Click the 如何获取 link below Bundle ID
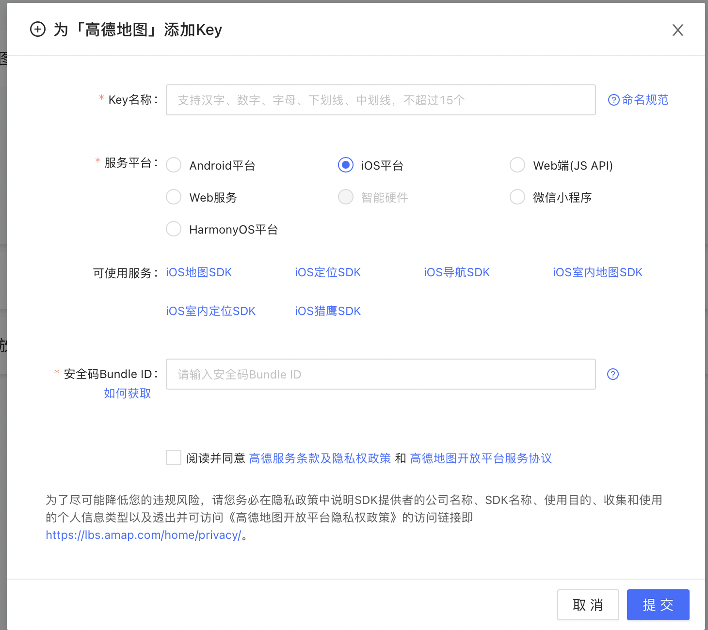Screen dimensions: 708x630 pyautogui.click(x=127, y=394)
